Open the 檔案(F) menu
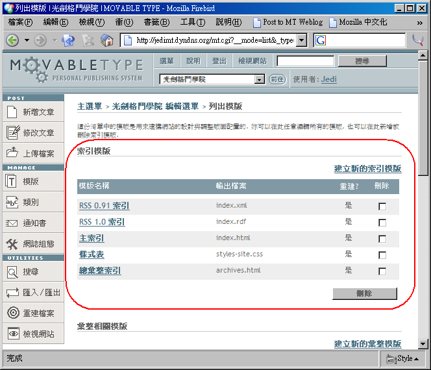 (x=20, y=22)
